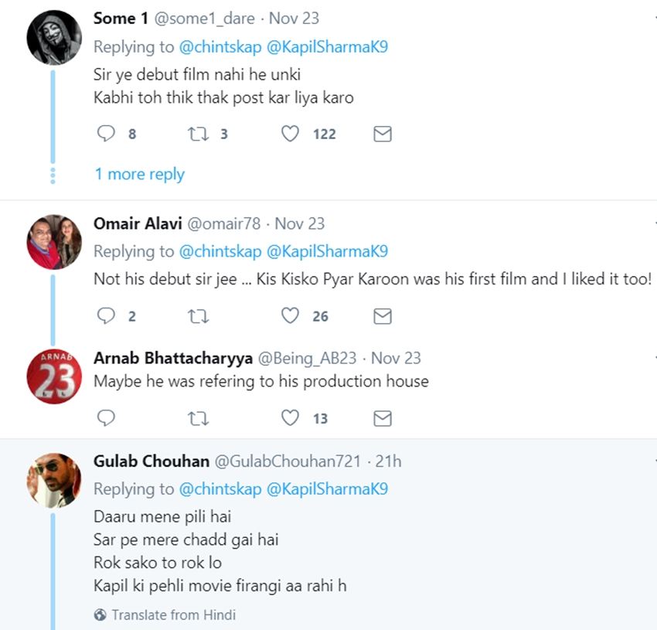Like Some 1's tweet with 122 likes

tap(290, 134)
